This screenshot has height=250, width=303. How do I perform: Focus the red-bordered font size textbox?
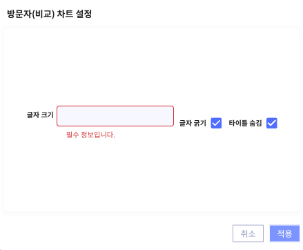(115, 116)
